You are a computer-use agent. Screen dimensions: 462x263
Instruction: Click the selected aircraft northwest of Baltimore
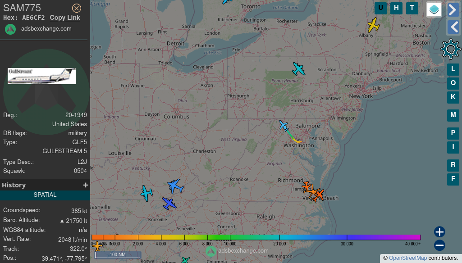pos(284,126)
